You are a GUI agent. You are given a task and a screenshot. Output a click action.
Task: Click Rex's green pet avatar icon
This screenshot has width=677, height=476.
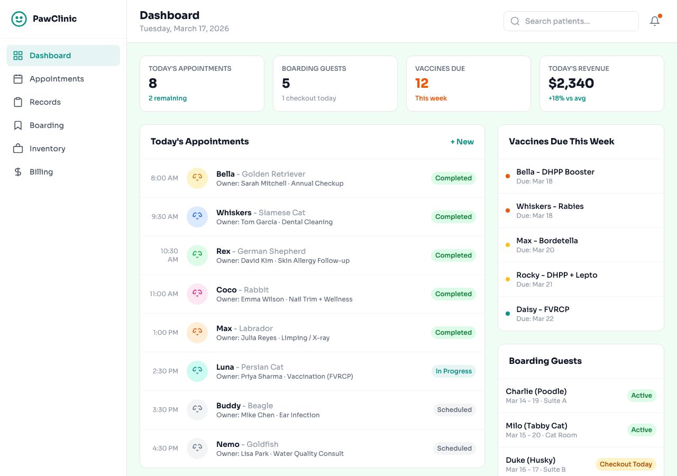(197, 255)
